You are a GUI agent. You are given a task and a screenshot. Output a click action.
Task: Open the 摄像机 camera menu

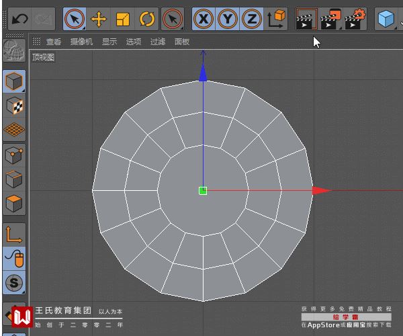click(x=81, y=42)
